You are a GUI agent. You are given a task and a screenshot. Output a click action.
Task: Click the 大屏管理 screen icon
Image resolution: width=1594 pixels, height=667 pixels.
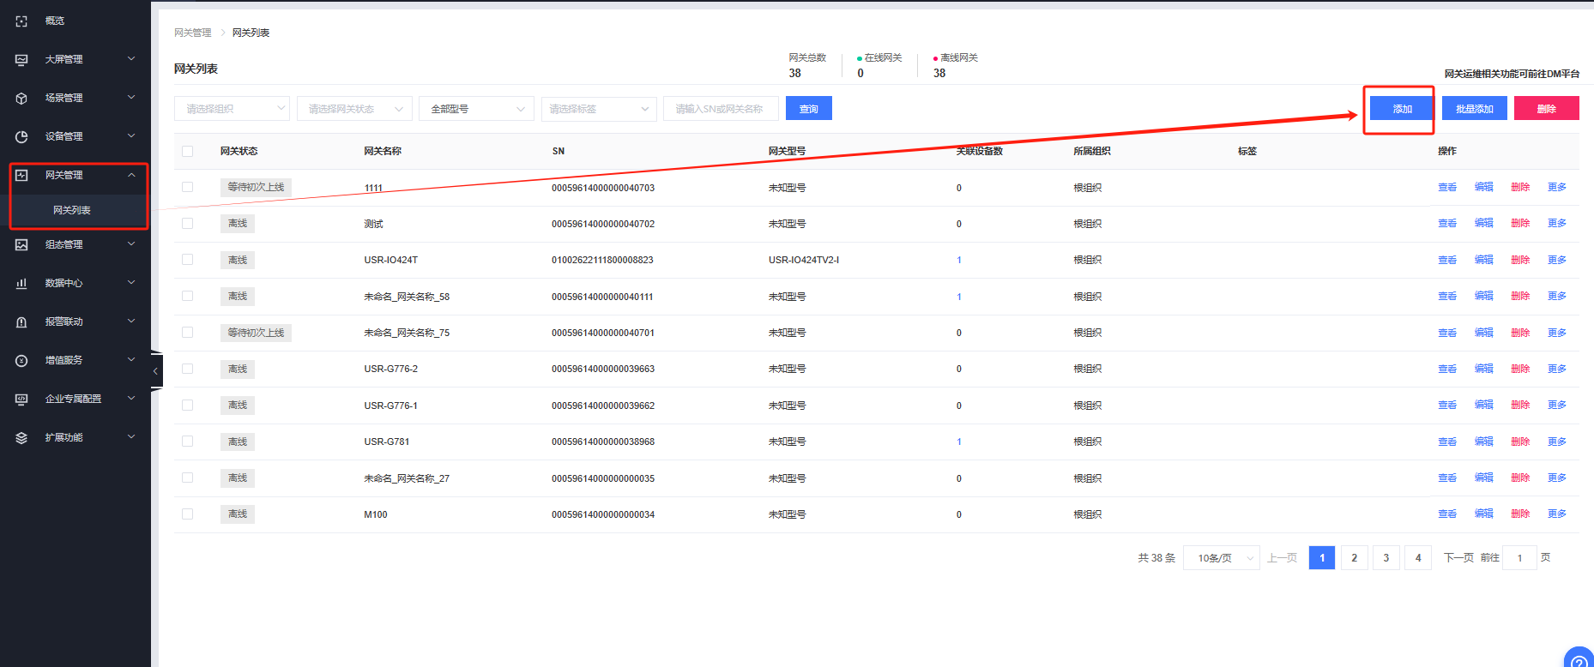[21, 59]
